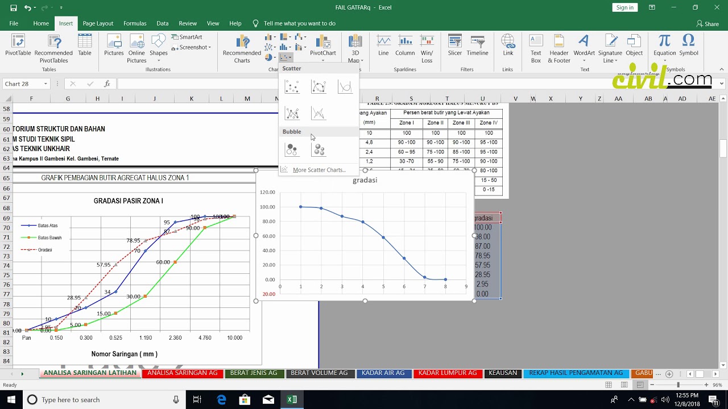728x409 pixels.
Task: Choose Scatter with Smooth Lines
Action: (x=345, y=87)
